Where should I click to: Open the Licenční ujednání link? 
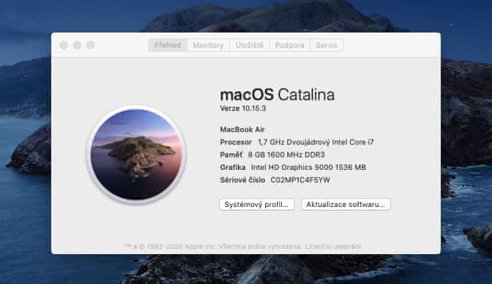coord(332,246)
